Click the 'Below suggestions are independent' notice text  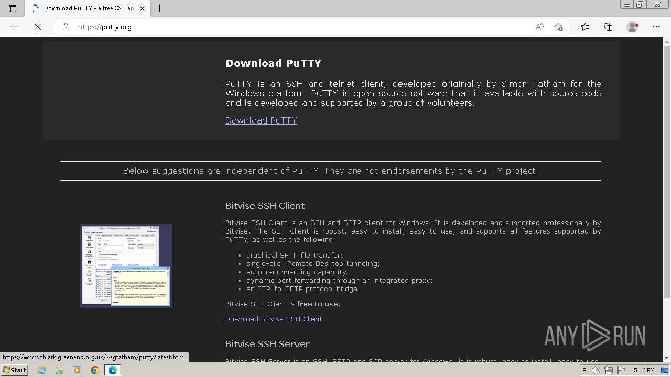[330, 171]
